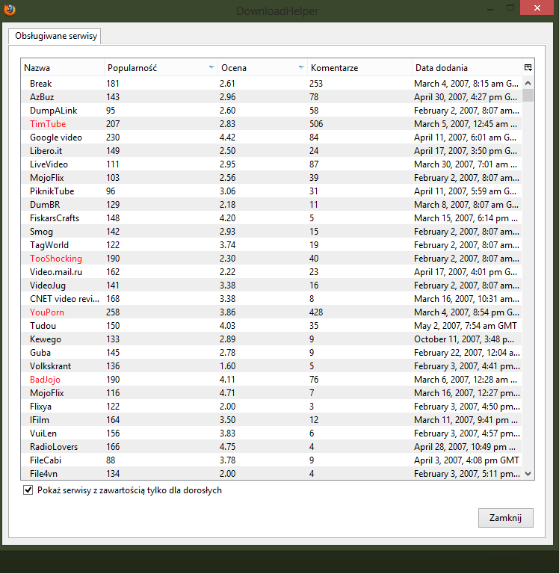Viewport: 559px width, 574px height.
Task: Select the File4vn row
Action: [271, 474]
